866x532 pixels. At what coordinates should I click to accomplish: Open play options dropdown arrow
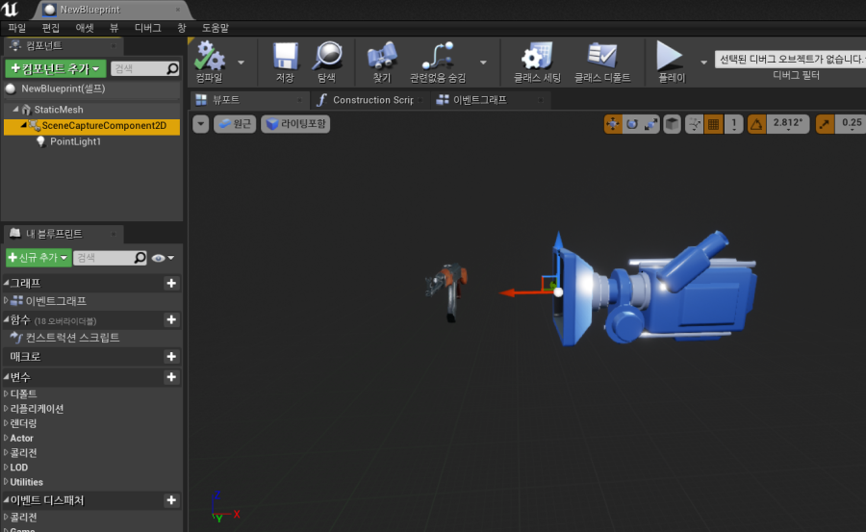703,63
